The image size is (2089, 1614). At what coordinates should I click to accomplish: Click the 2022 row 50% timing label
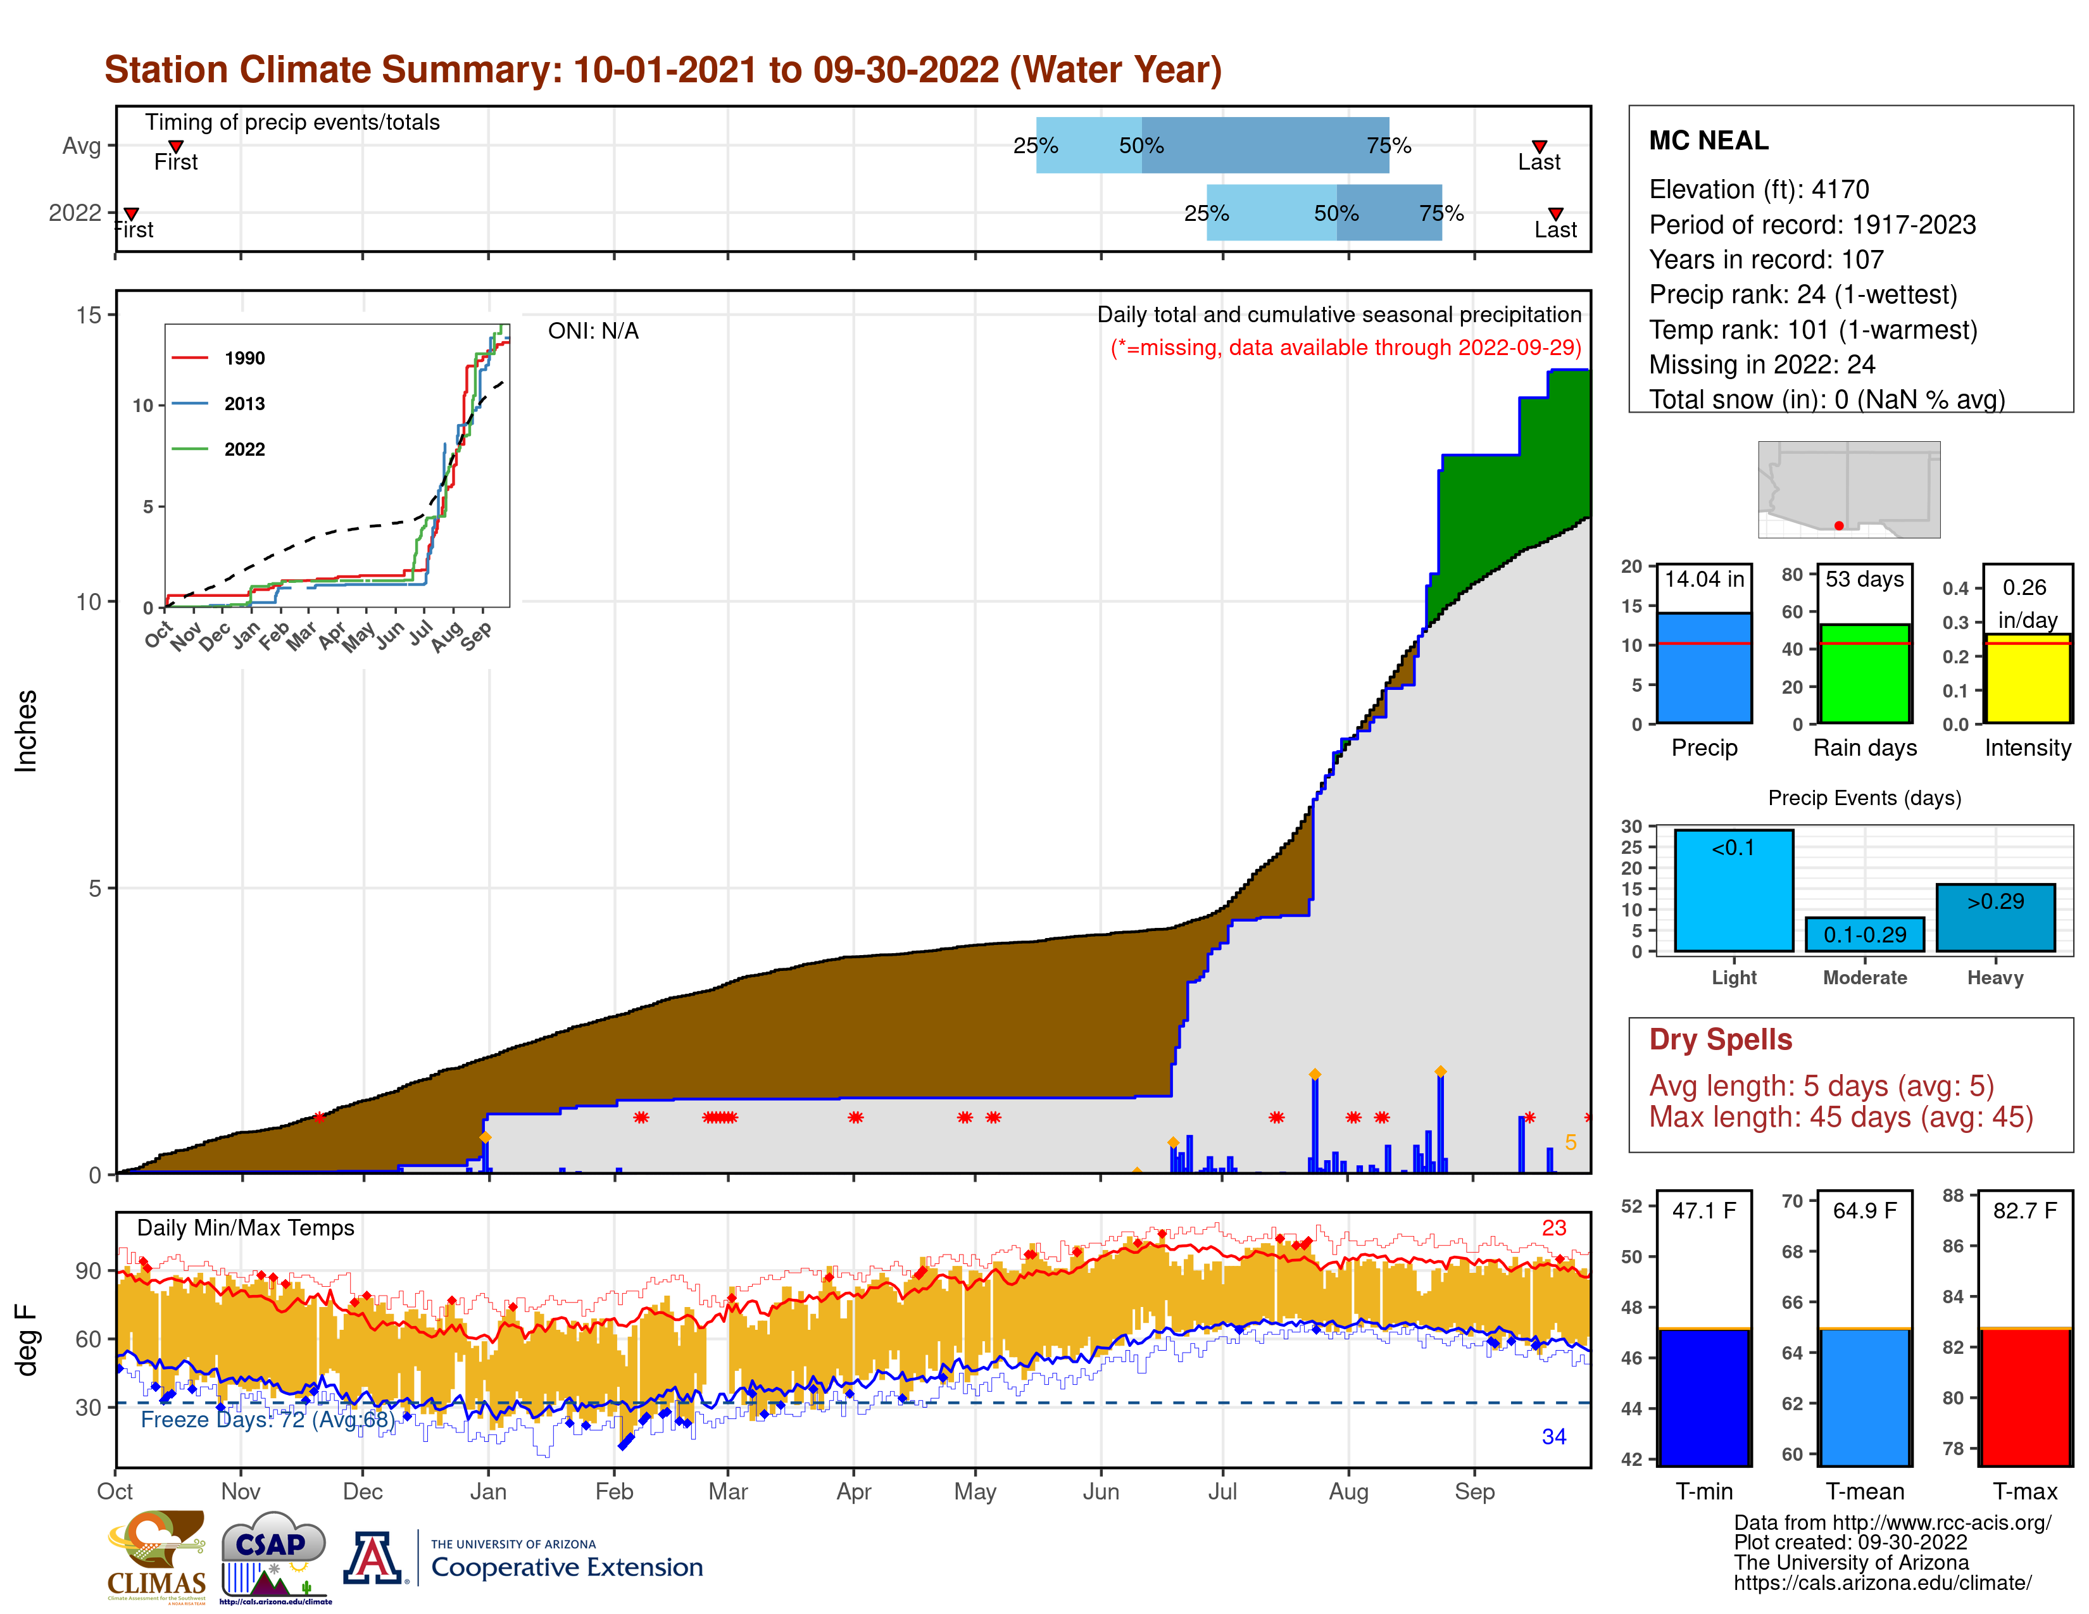[1336, 213]
